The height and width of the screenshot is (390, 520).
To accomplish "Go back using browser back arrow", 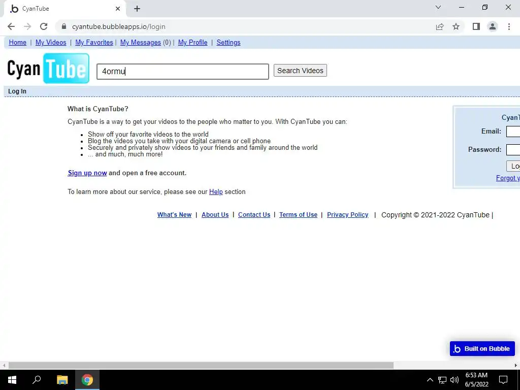I will pos(11,26).
